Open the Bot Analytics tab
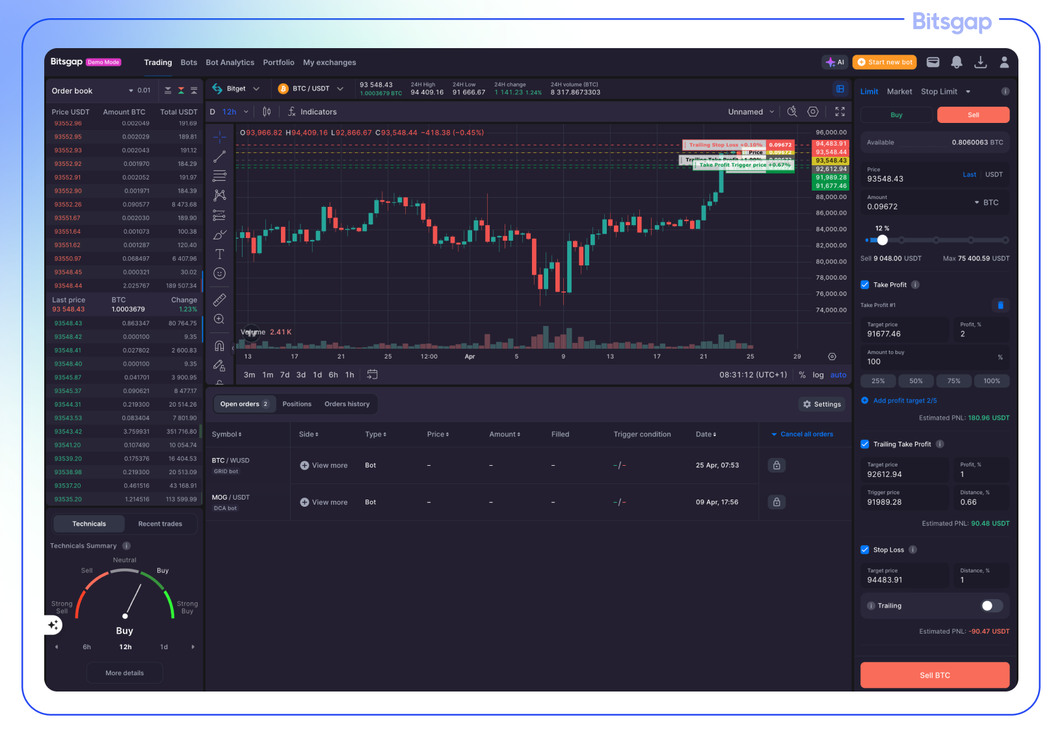This screenshot has width=1062, height=739. tap(230, 62)
